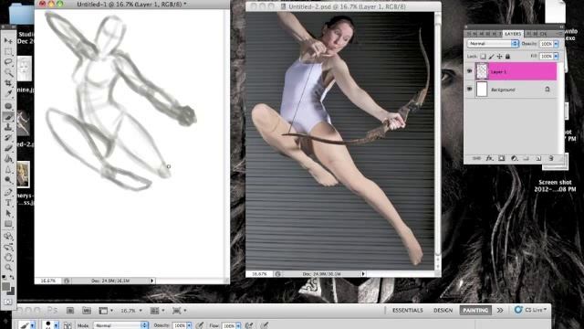Click brush Flow value field
This screenshot has width=584, height=329.
(x=229, y=325)
